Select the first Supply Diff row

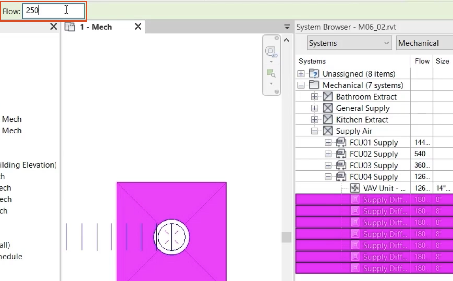click(x=374, y=200)
